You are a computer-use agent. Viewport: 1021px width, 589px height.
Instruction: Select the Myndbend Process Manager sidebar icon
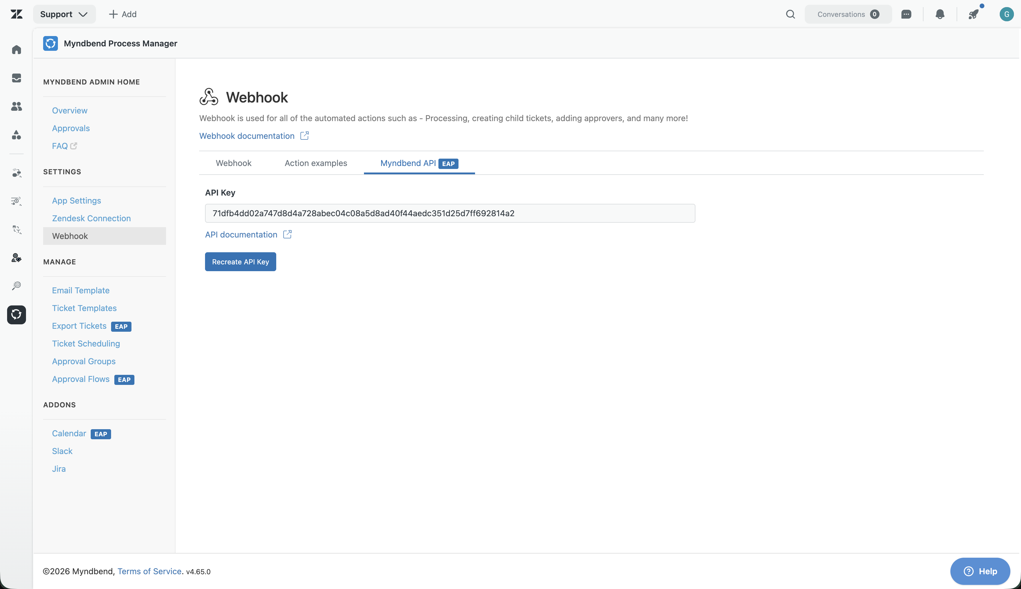(x=17, y=314)
